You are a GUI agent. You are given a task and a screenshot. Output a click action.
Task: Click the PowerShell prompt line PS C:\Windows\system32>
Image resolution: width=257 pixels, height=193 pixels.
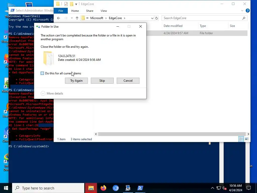pyautogui.click(x=29, y=146)
